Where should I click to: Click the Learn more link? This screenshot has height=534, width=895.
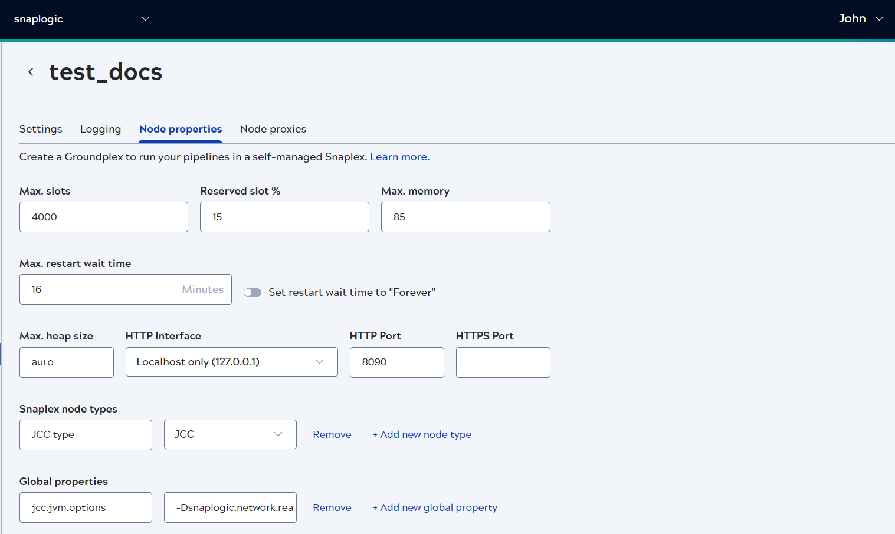coord(399,156)
